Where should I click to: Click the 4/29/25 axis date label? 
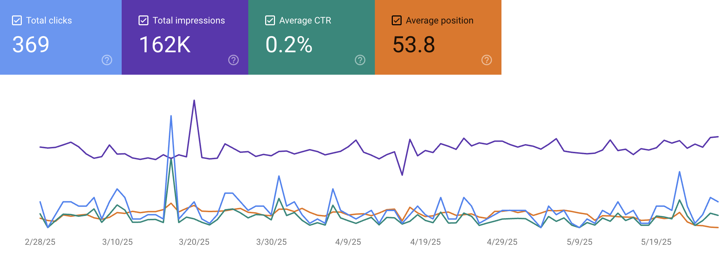(502, 242)
